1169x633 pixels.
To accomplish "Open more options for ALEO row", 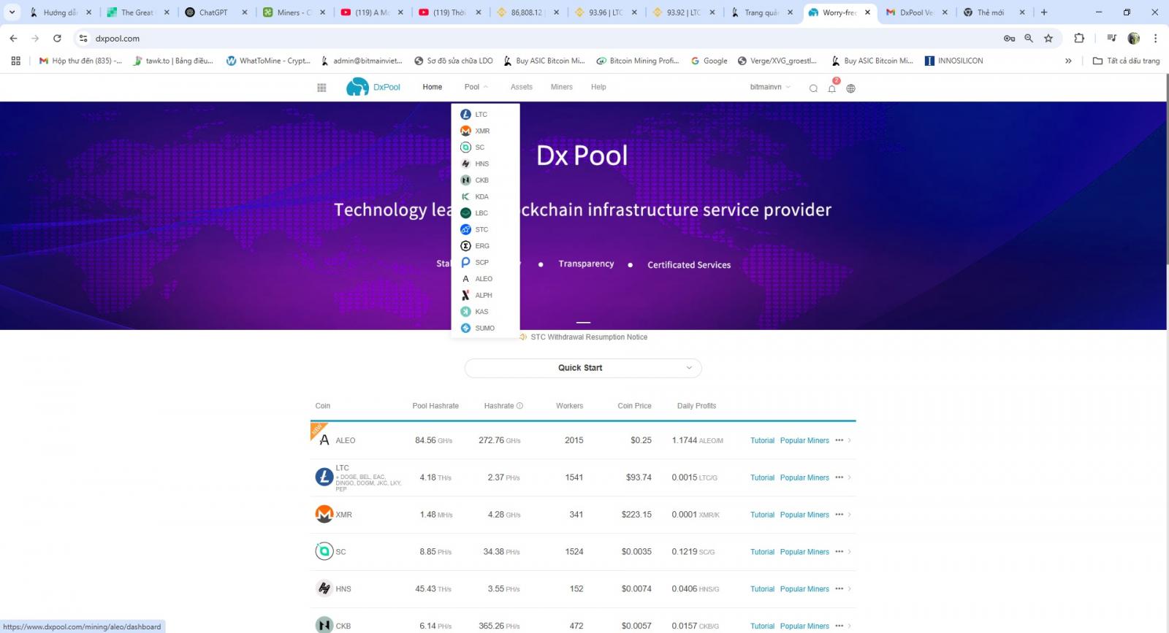I will point(839,440).
